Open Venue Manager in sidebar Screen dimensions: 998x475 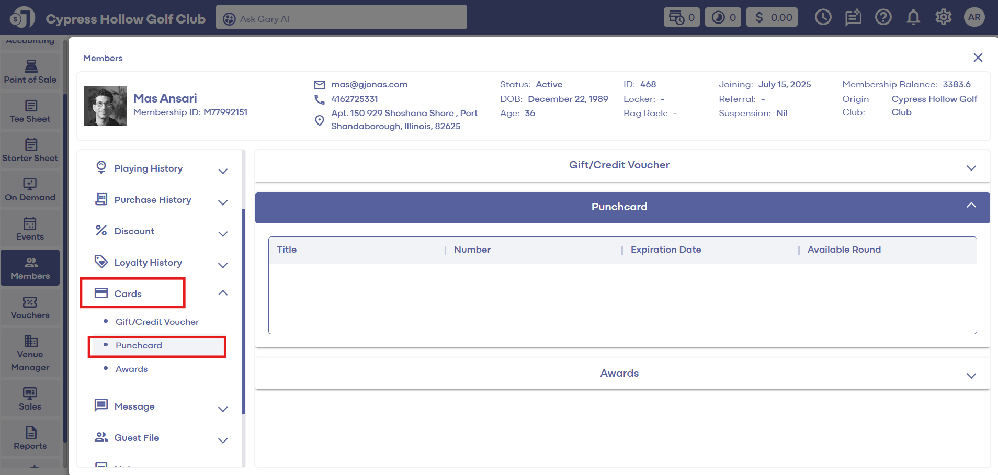pos(30,354)
